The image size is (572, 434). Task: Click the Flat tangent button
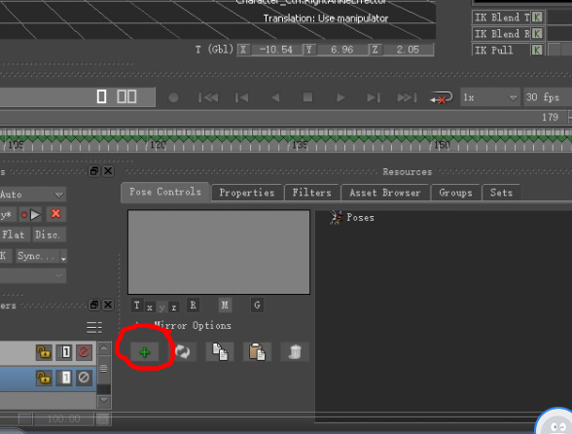(14, 235)
